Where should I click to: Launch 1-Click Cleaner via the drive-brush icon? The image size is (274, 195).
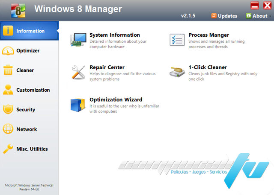[x=177, y=72]
